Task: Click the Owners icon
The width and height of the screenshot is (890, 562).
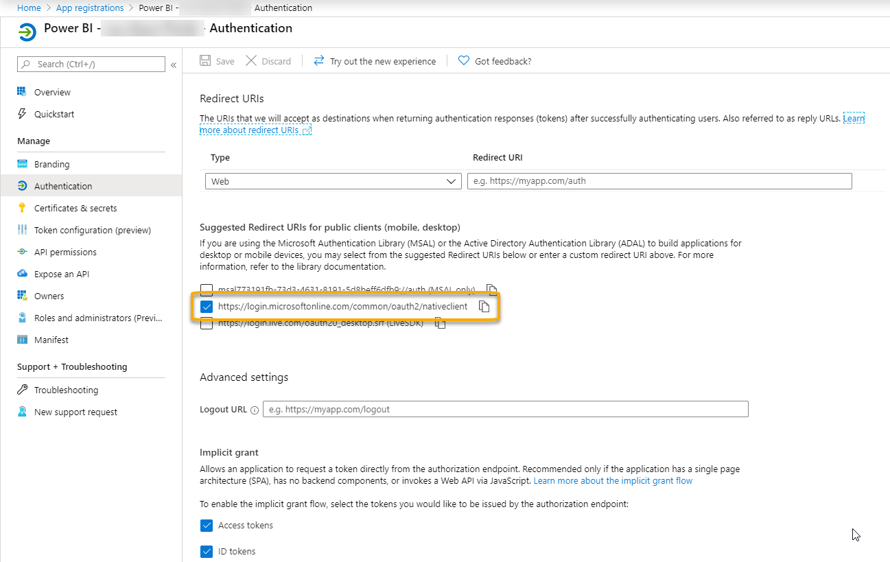Action: [x=22, y=296]
